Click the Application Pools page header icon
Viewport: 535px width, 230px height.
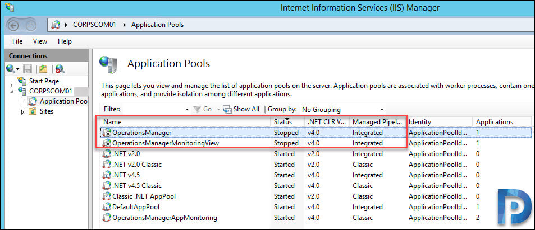109,64
